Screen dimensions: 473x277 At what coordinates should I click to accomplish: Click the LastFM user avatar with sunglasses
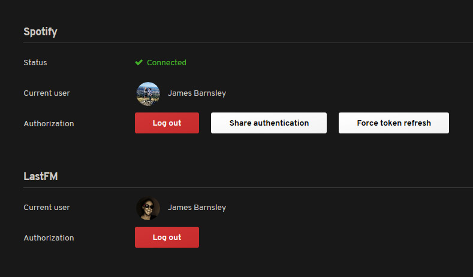click(148, 208)
